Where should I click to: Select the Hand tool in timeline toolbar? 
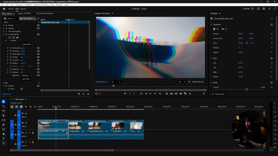pos(3,134)
